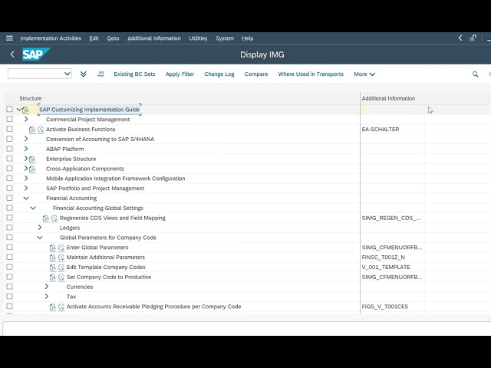Expand Commercial Project Management node
The width and height of the screenshot is (491, 368).
click(26, 120)
